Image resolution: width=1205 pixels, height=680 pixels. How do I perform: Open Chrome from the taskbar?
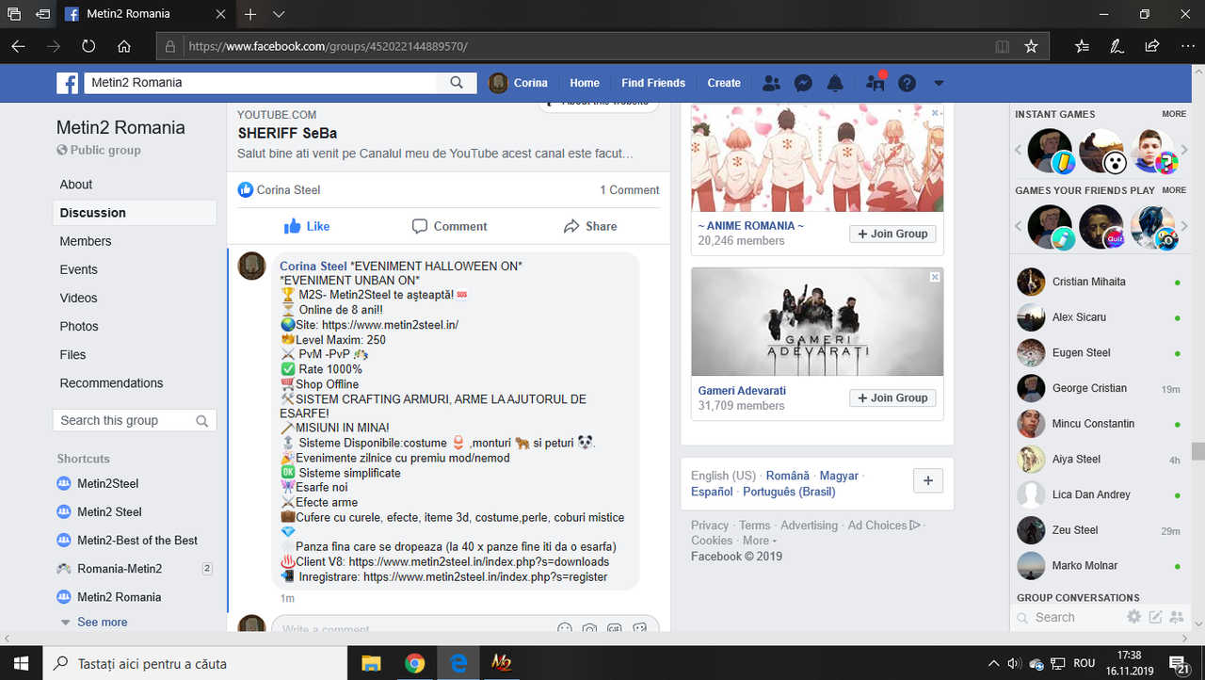[x=414, y=663]
